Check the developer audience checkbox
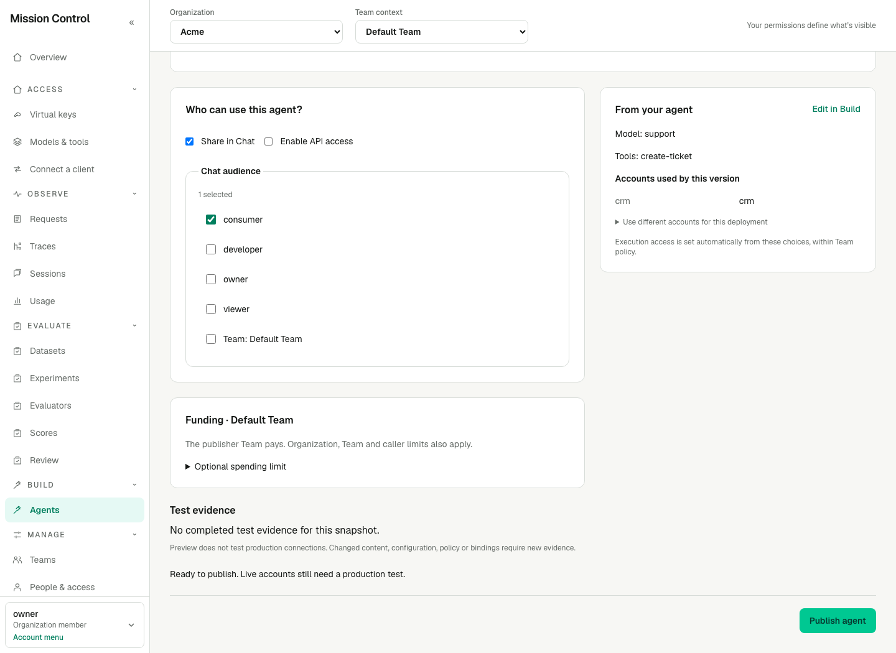The width and height of the screenshot is (896, 653). 211,249
